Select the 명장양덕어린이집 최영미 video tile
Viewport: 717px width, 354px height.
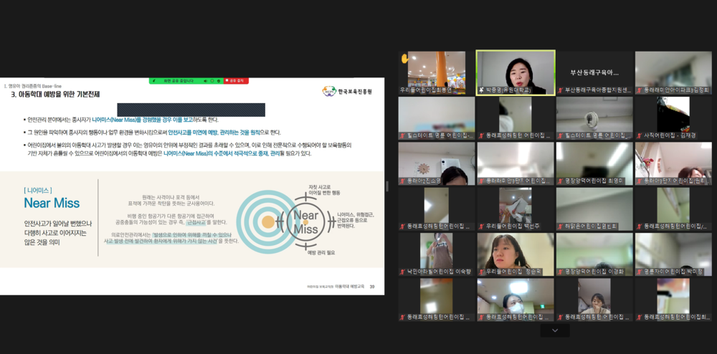coord(594,163)
